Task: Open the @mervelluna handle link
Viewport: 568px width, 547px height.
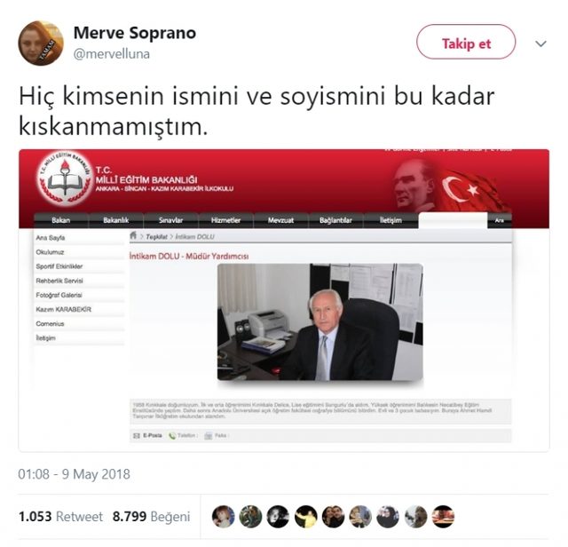Action: (111, 53)
